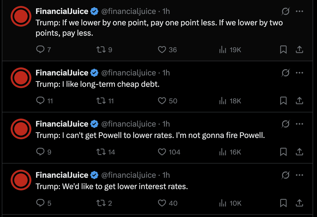Screen dimensions: 317x217
Task: Open FinancialJuice name on 'cheap debt' tweet
Action: point(62,73)
